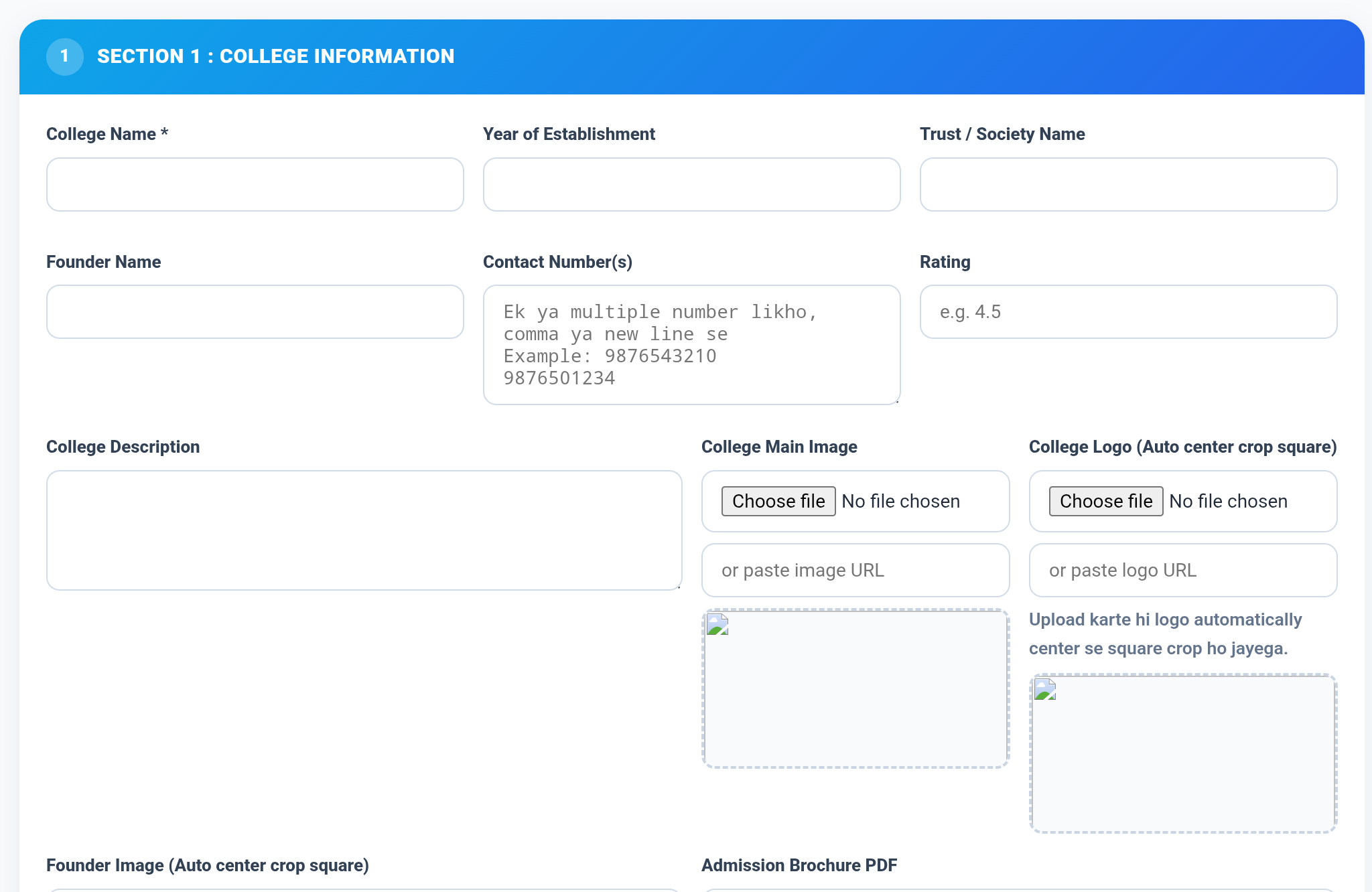The image size is (1372, 892).
Task: Click the 'Founder Name' label
Action: coord(103,262)
